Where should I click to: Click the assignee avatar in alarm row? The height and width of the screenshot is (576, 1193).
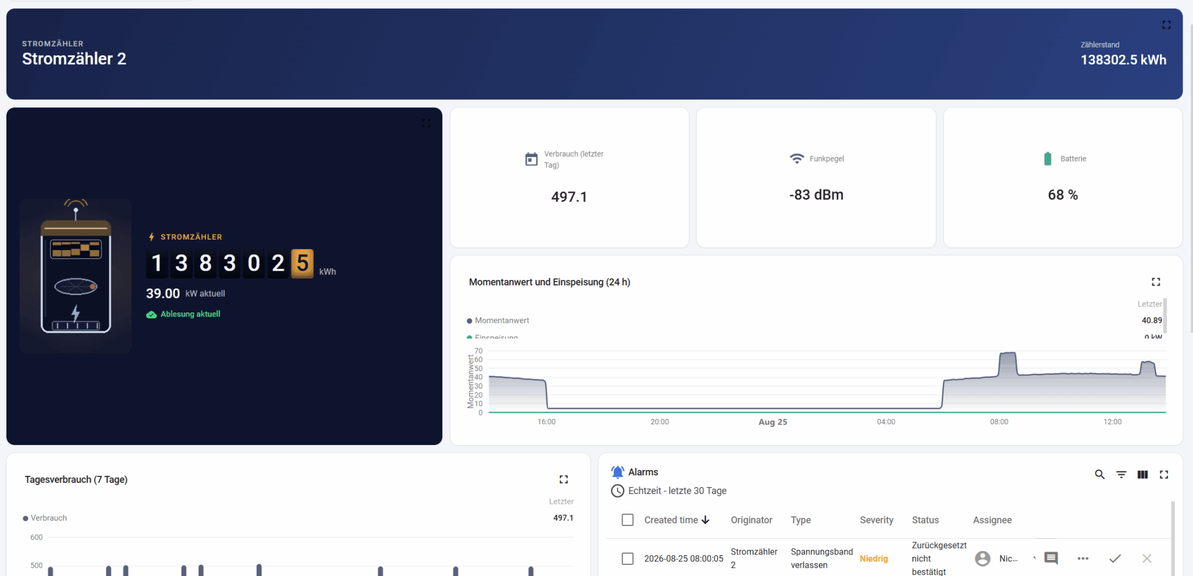[982, 559]
